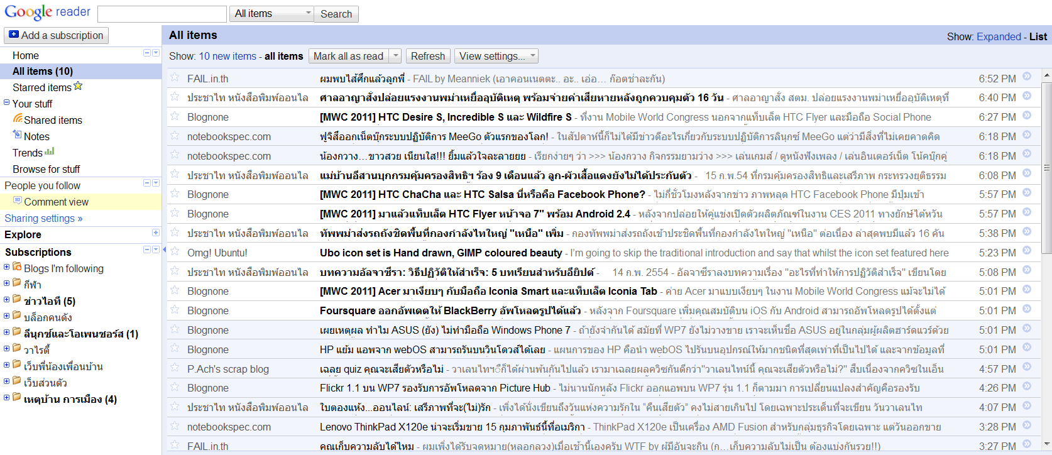This screenshot has width=1052, height=455.
Task: Star the Lenovo ThinkPad X120e article
Action: pyautogui.click(x=175, y=426)
